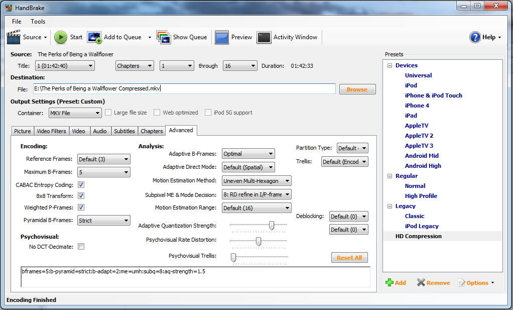Click the green Start play icon
Image resolution: width=513 pixels, height=310 pixels.
[x=61, y=37]
